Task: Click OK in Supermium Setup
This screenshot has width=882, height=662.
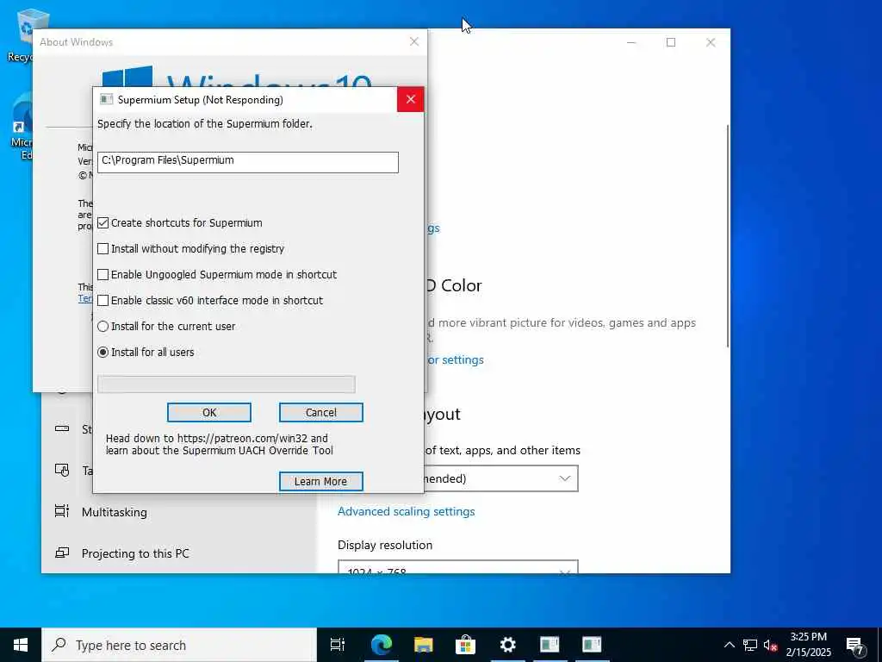Action: 209,413
